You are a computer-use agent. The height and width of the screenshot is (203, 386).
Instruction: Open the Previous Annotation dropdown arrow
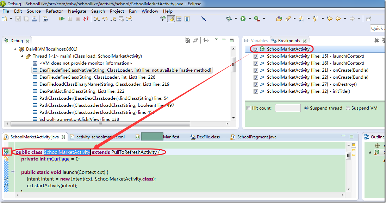323,19
